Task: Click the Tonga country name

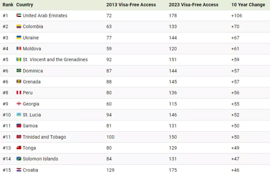Action: (x=29, y=148)
